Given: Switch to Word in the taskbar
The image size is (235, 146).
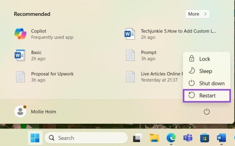Looking at the screenshot, I should click(x=221, y=138).
